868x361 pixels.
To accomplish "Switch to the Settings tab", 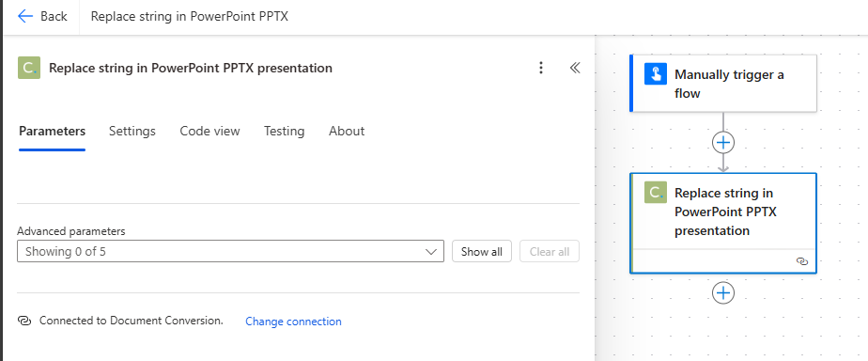I will click(x=132, y=132).
